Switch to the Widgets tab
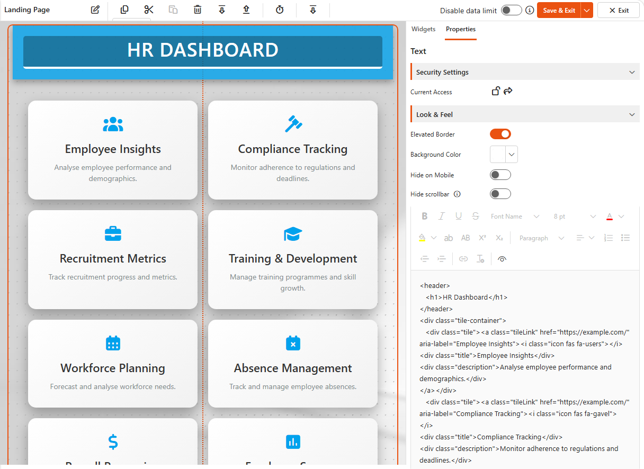The width and height of the screenshot is (644, 469). 424,29
